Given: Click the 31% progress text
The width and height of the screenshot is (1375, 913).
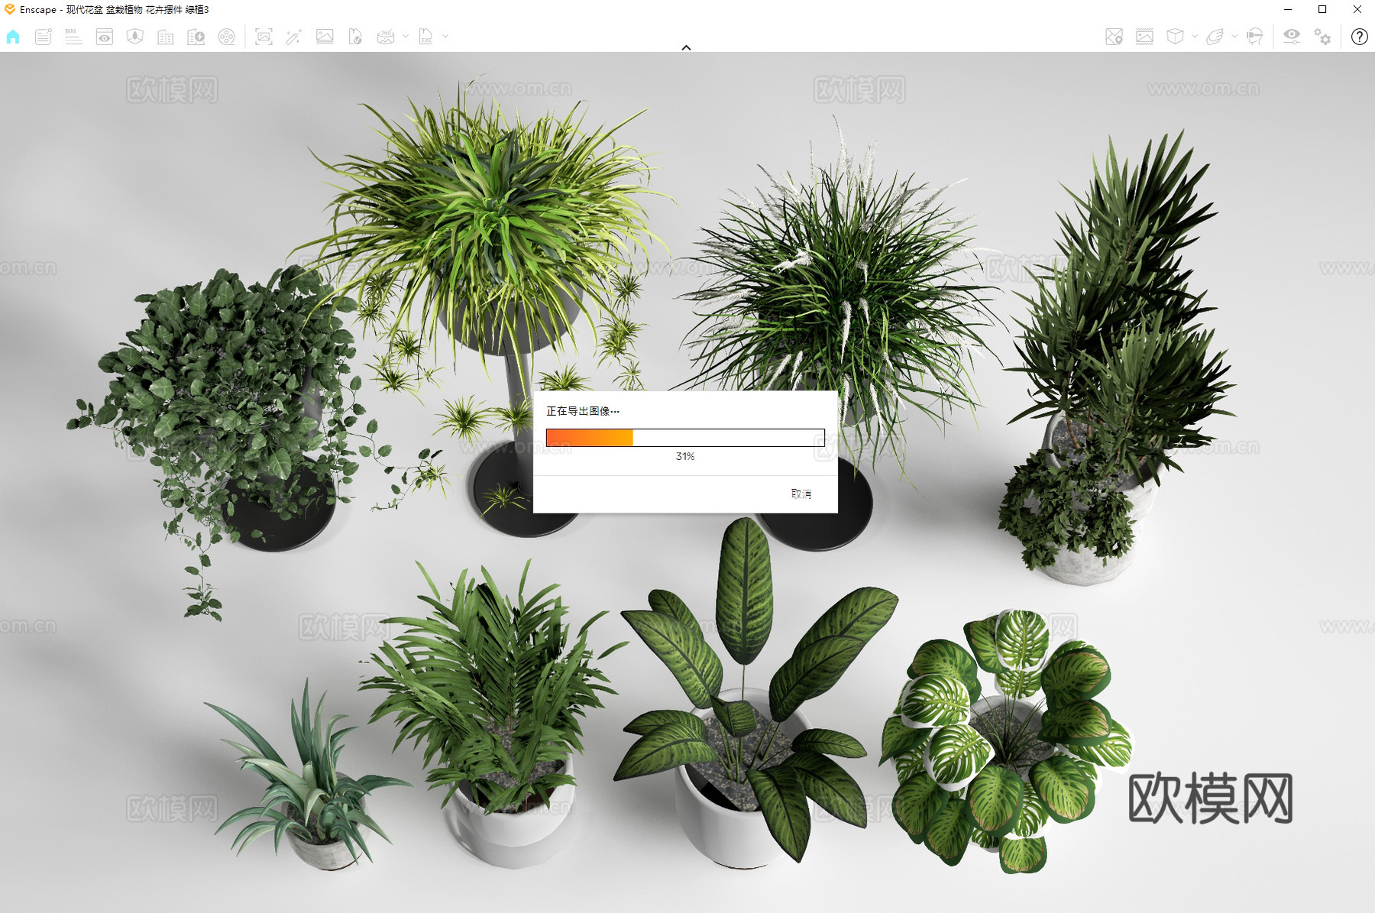Looking at the screenshot, I should coord(685,456).
